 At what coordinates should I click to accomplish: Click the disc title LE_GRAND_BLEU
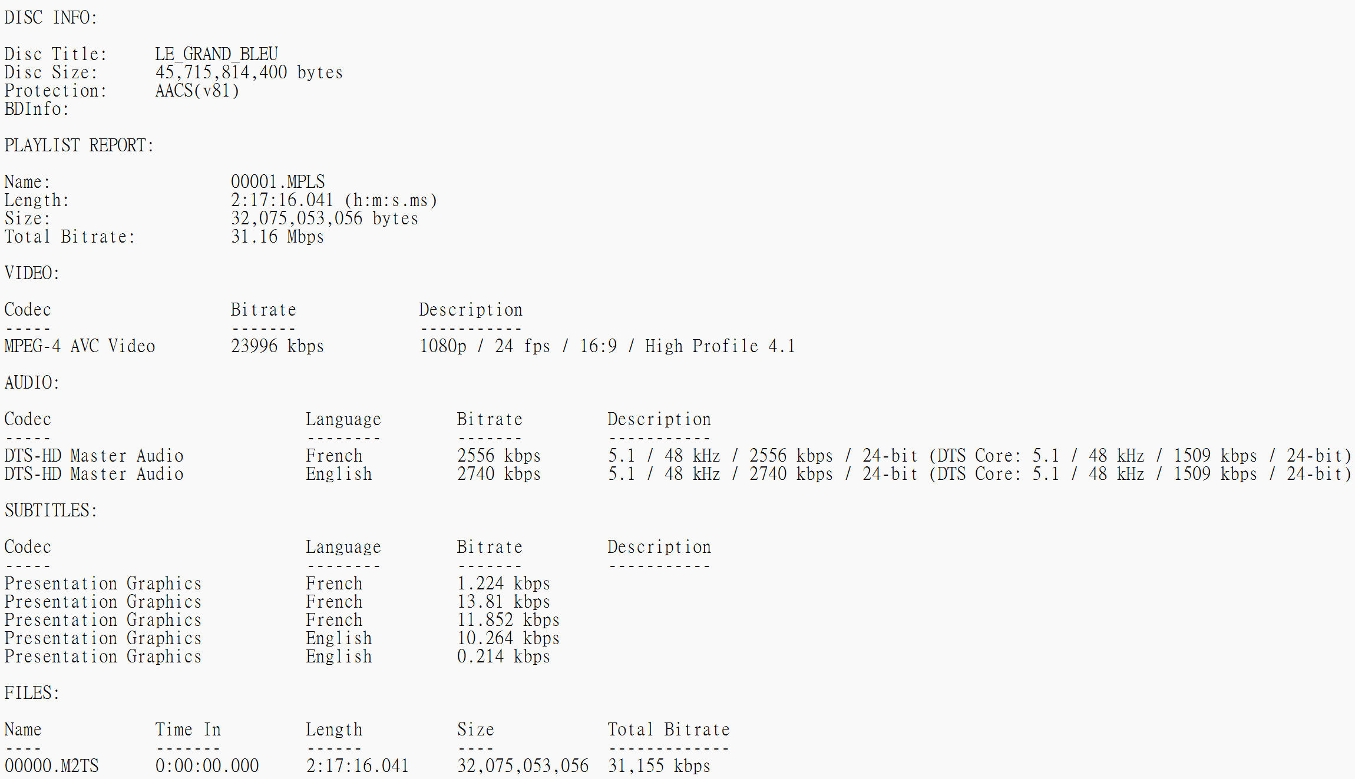(216, 54)
